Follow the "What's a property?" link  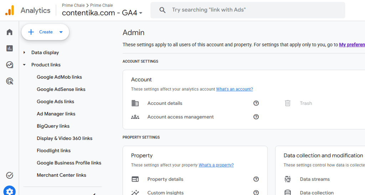[216, 165]
